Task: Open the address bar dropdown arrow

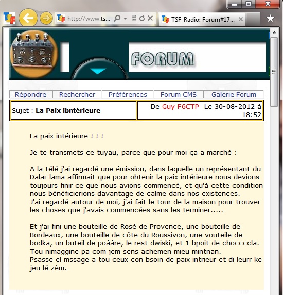Action: pos(125,19)
